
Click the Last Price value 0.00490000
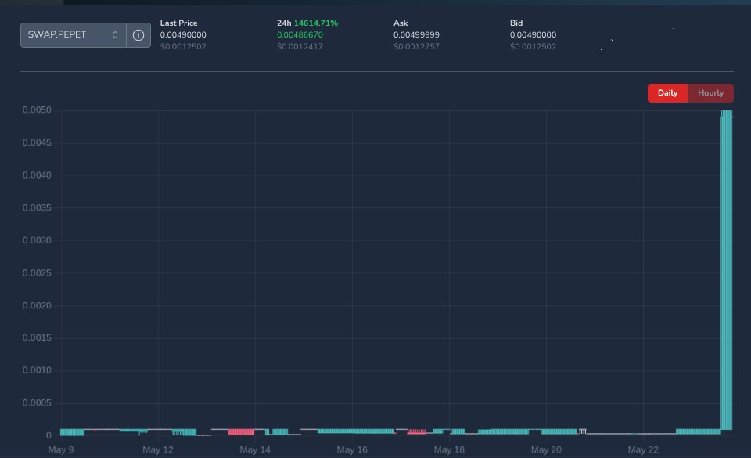coord(183,35)
